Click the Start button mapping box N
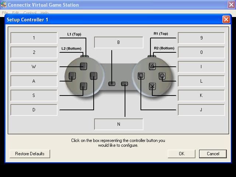This screenshot has width=236, height=177. pyautogui.click(x=119, y=124)
